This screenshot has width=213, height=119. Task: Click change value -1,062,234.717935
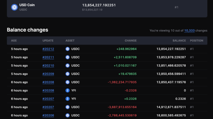pos(122,82)
